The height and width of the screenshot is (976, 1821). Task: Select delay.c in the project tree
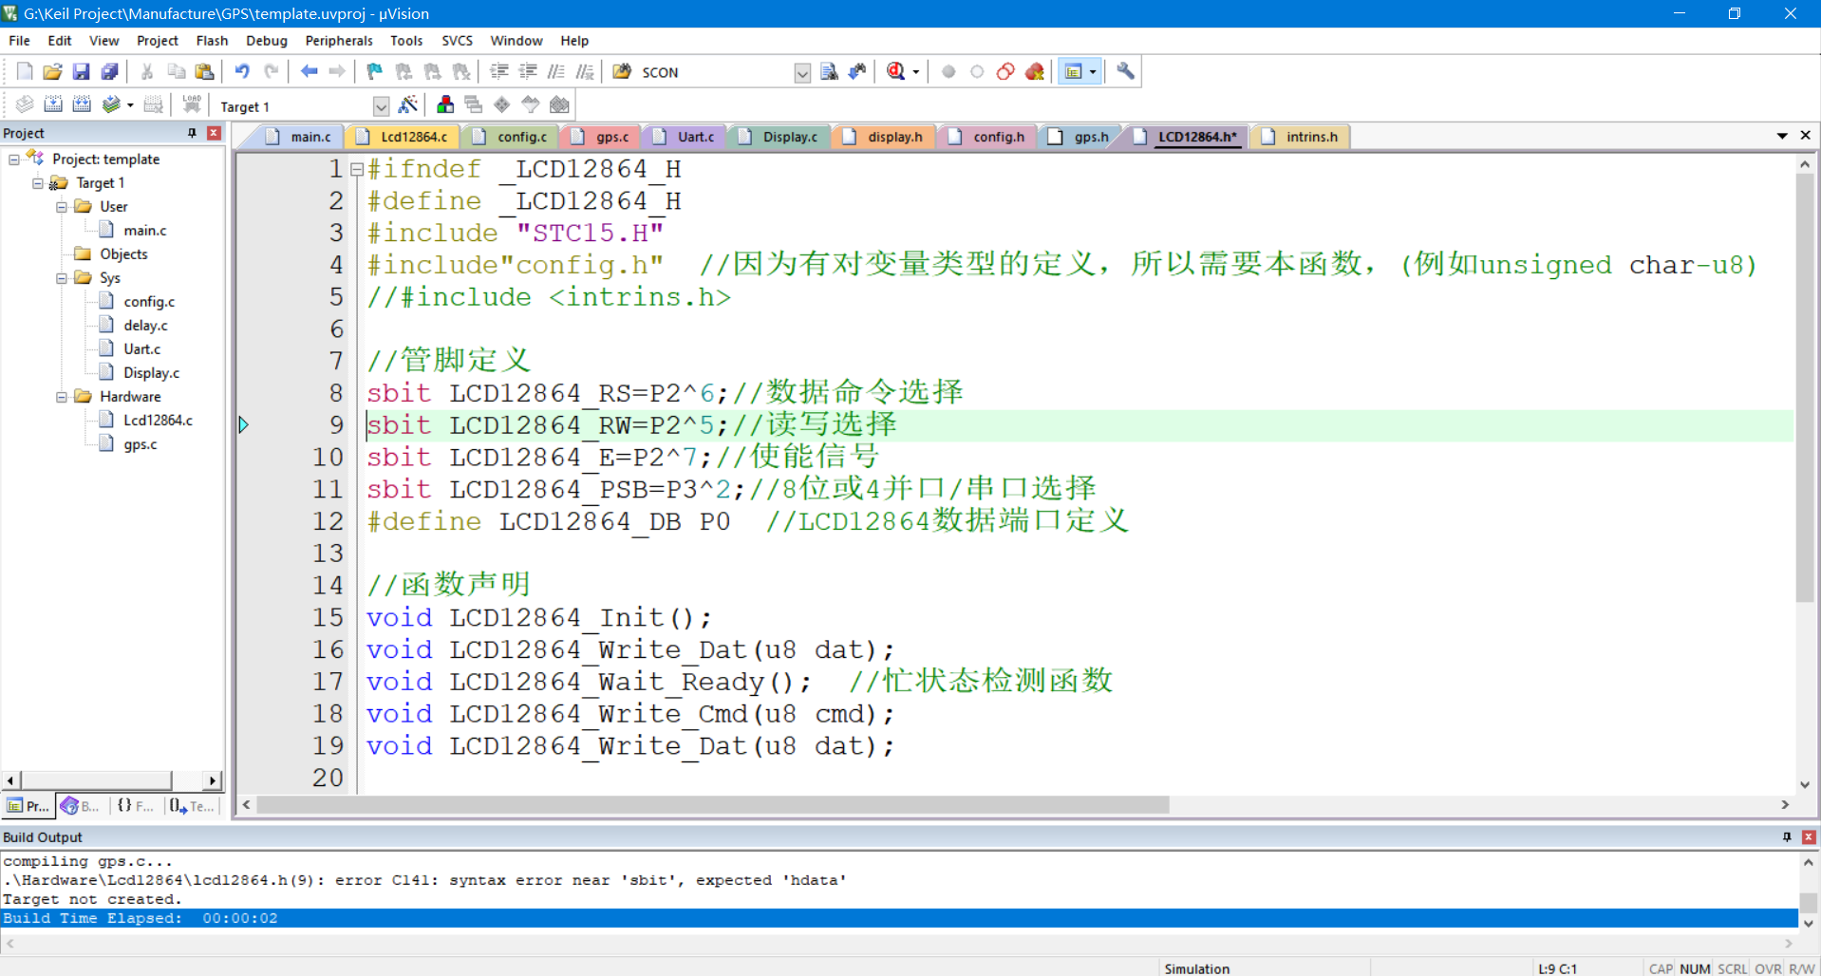point(145,326)
